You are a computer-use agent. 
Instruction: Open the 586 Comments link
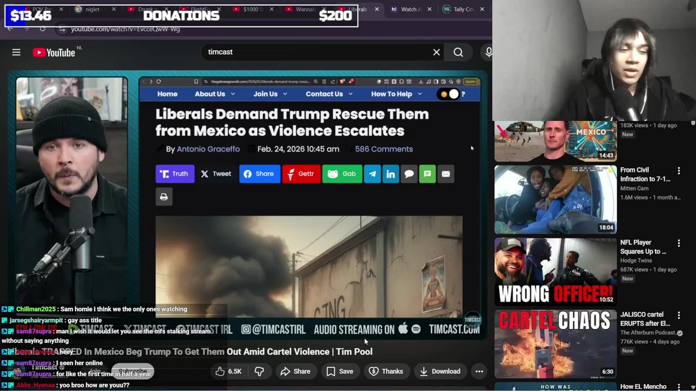pyautogui.click(x=384, y=149)
